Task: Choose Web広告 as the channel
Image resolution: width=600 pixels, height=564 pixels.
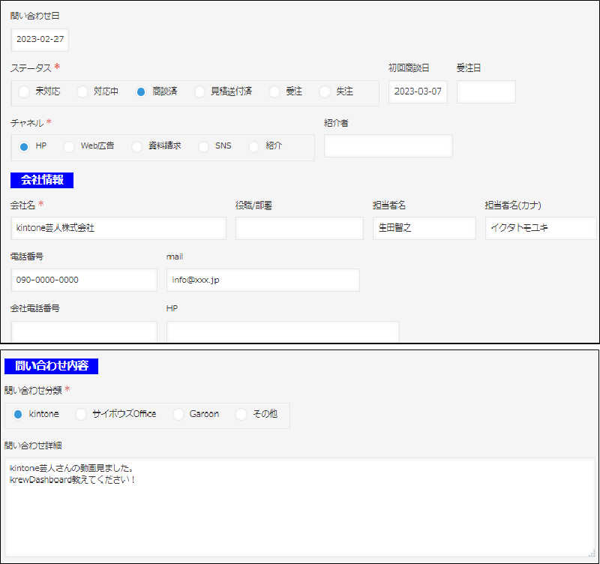Action: [69, 146]
